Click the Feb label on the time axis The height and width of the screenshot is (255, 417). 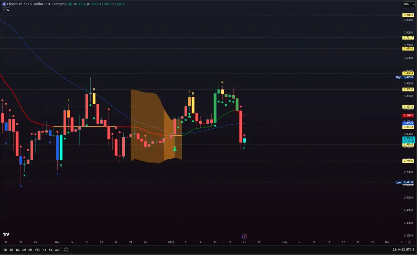pyautogui.click(x=285, y=242)
